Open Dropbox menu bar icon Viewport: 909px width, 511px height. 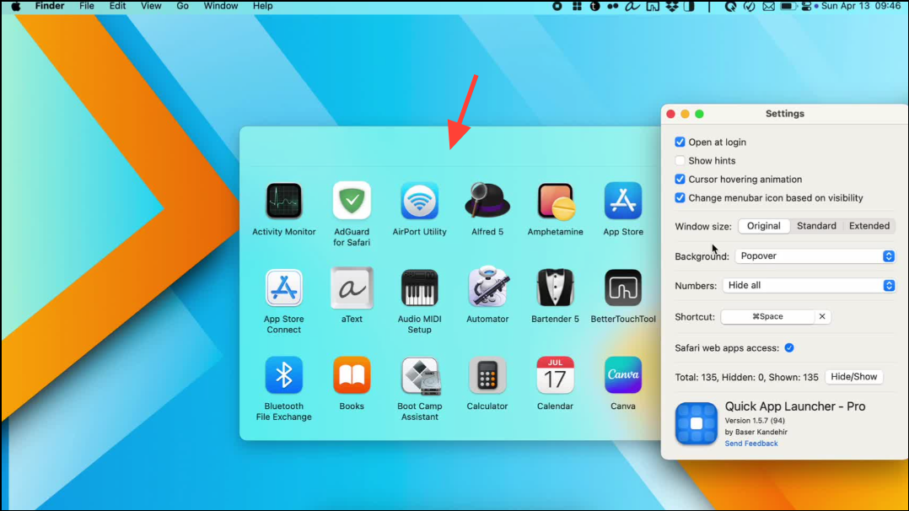point(672,7)
